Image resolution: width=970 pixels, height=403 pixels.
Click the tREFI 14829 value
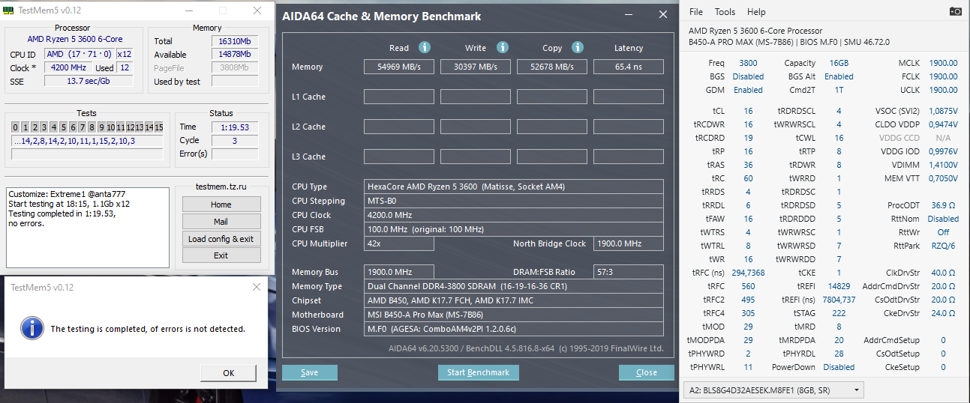[x=839, y=286]
